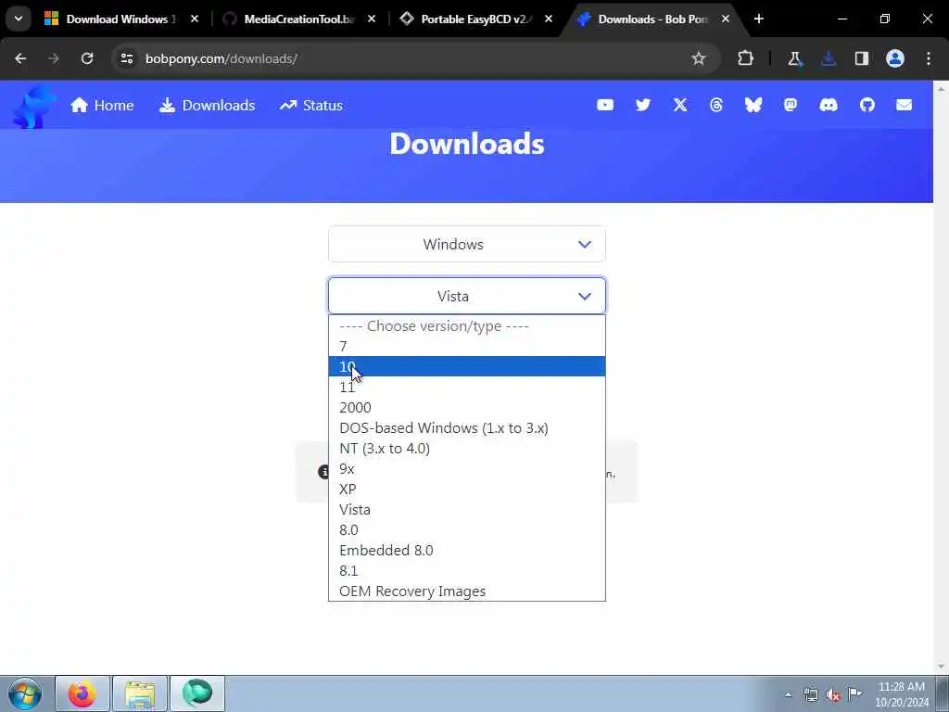
Task: Click the green browser taskbar icon
Action: click(197, 693)
